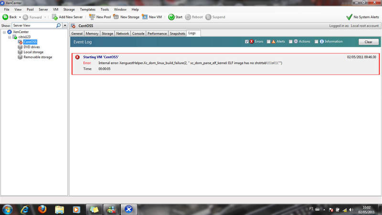The image size is (382, 215).
Task: Open the Storage menu
Action: coord(69,10)
